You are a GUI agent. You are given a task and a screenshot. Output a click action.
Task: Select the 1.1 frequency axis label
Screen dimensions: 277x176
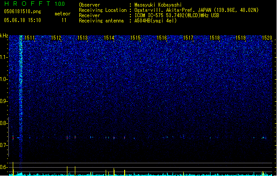tap(4, 57)
